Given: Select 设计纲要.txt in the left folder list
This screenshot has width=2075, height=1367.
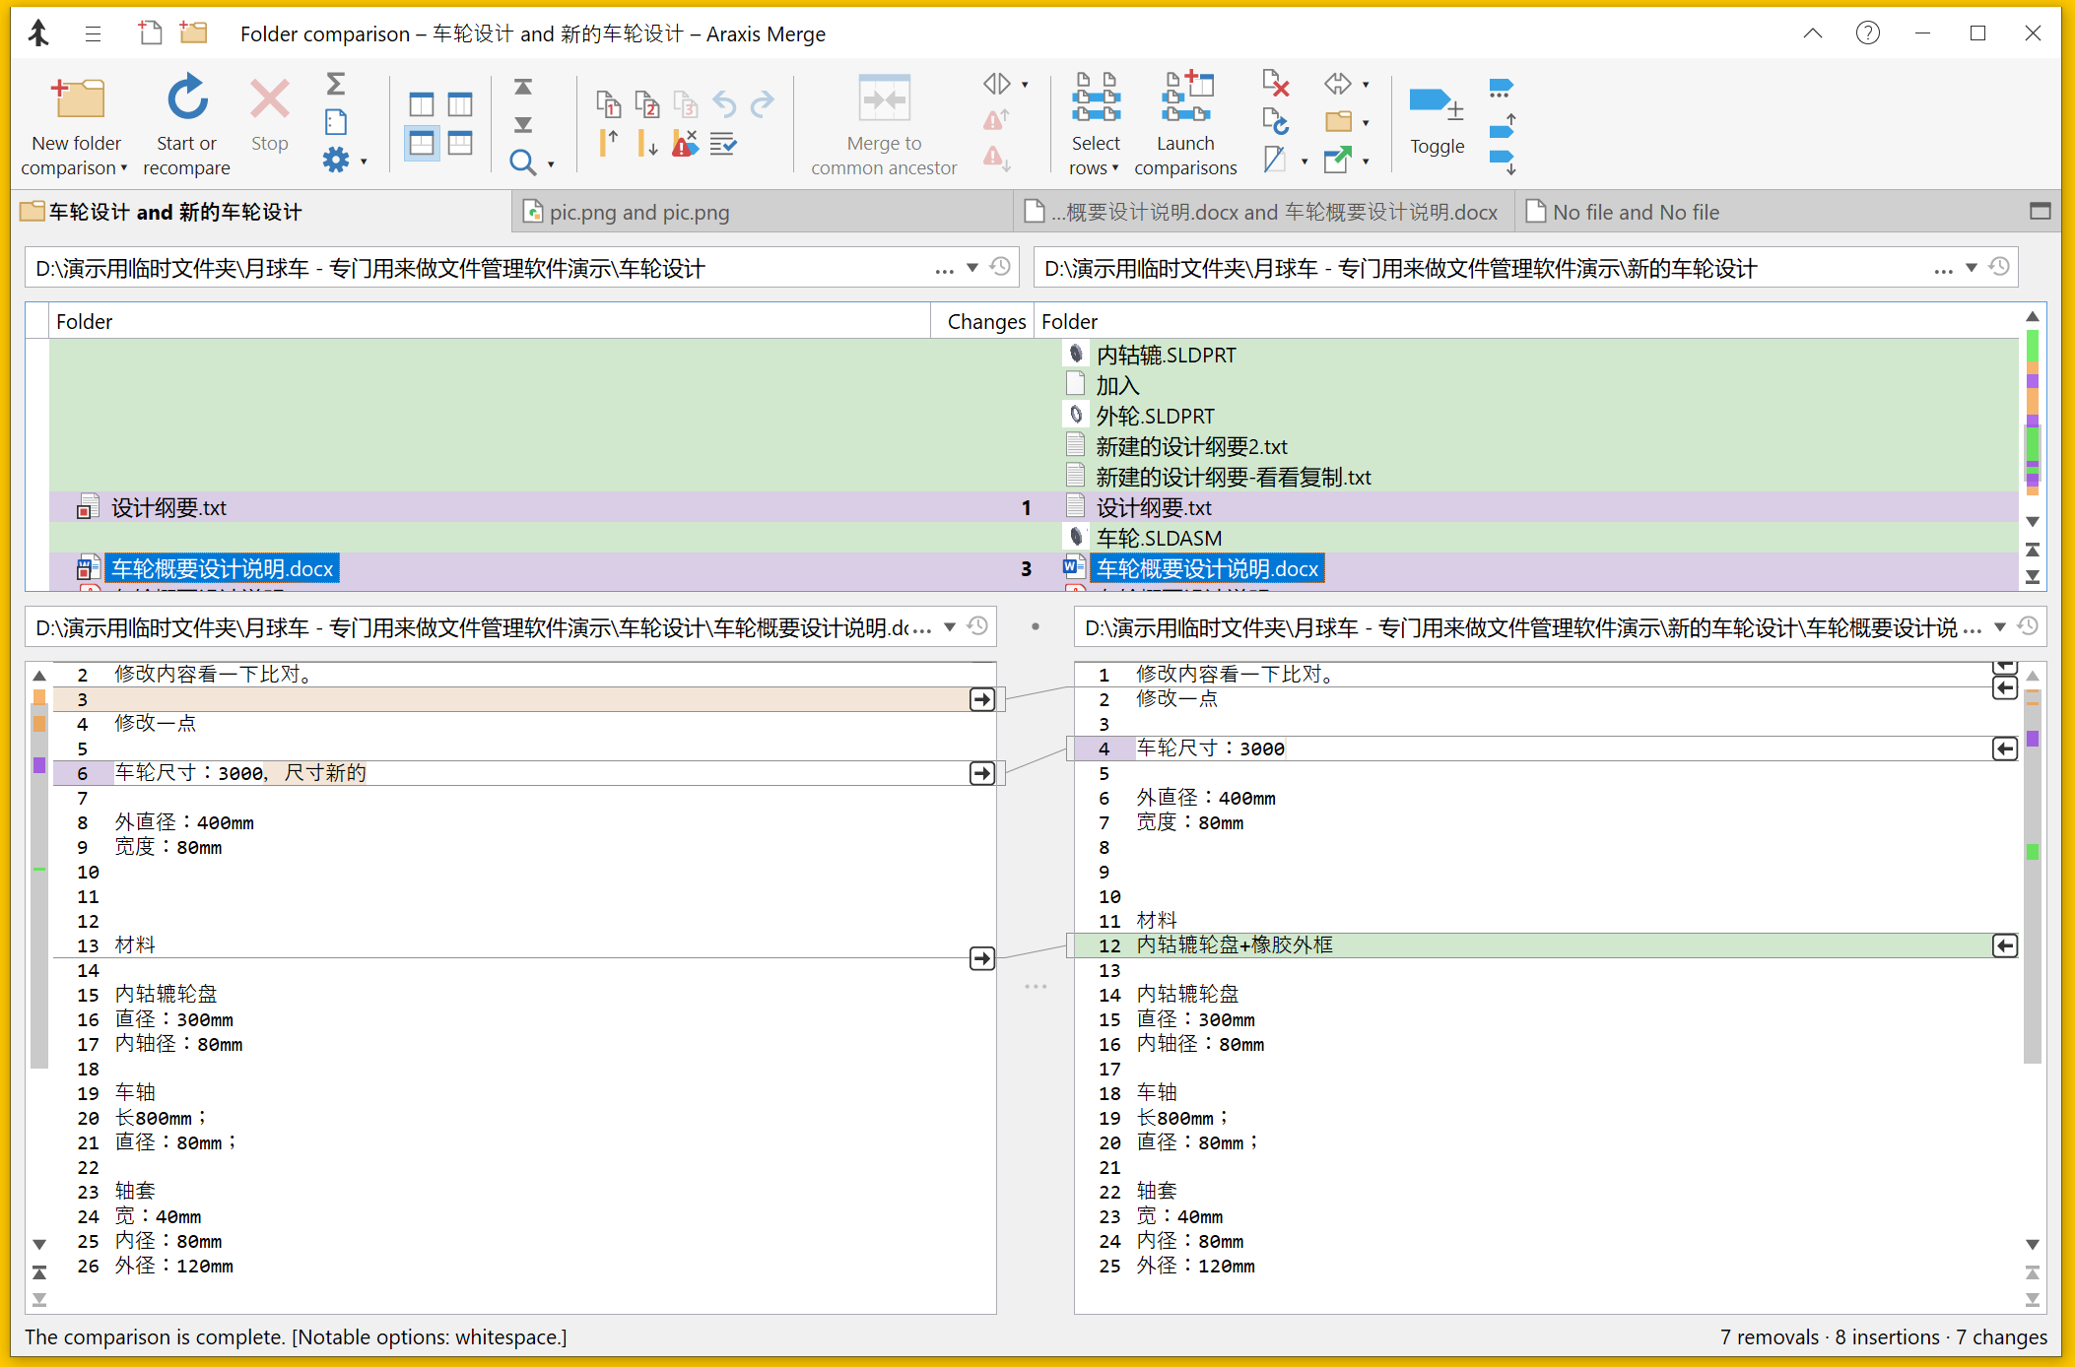Looking at the screenshot, I should click(168, 508).
